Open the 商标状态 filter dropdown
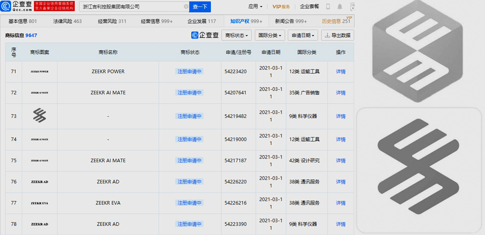485x235 pixels. (x=236, y=35)
